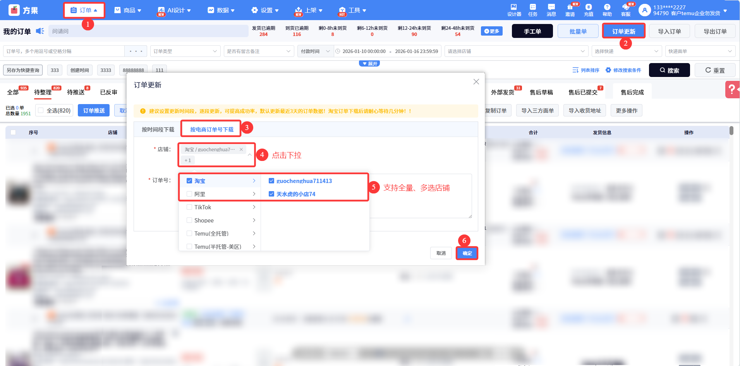The height and width of the screenshot is (366, 740).
Task: Check the 阿里 platform checkbox
Action: click(189, 194)
